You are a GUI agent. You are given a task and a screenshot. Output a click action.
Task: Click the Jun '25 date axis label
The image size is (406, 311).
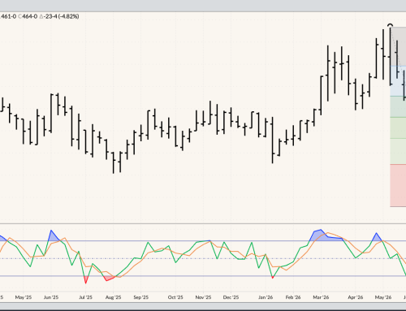point(51,297)
